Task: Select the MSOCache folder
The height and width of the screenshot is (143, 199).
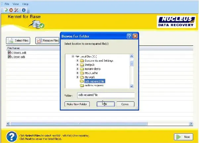Action: coord(91,73)
